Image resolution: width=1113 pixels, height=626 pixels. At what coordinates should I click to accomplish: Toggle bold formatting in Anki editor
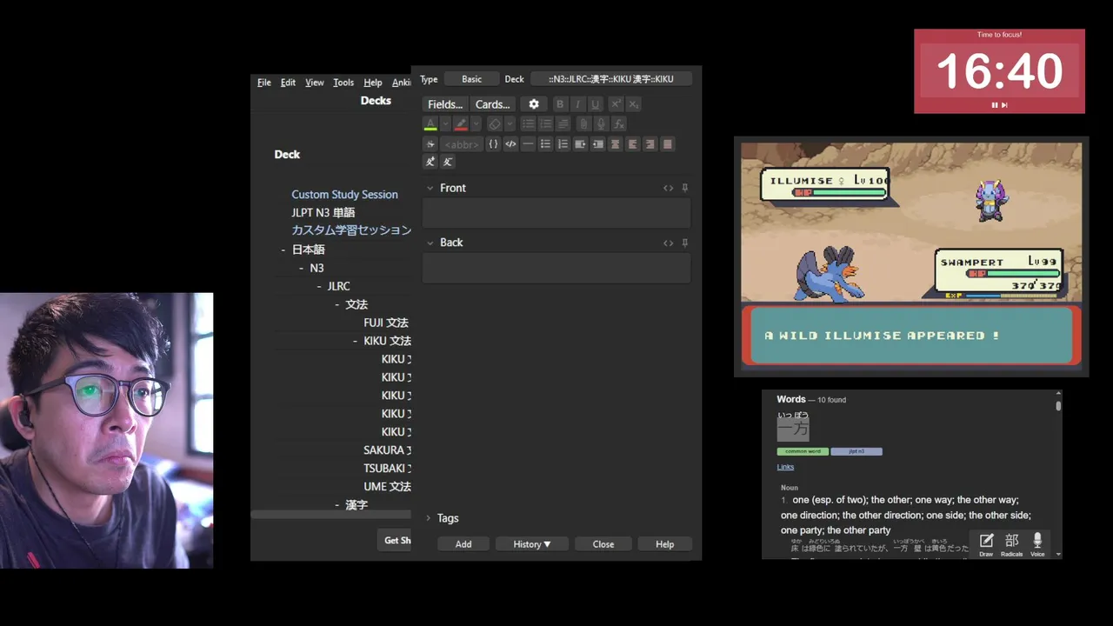[x=560, y=104]
